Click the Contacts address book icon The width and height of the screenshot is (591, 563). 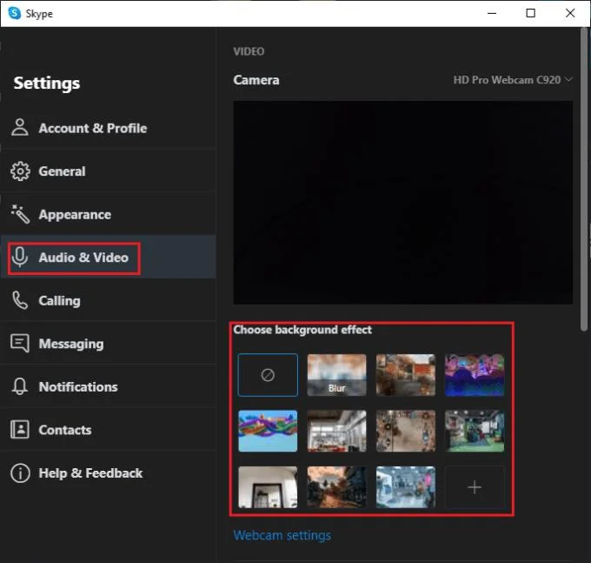click(20, 429)
